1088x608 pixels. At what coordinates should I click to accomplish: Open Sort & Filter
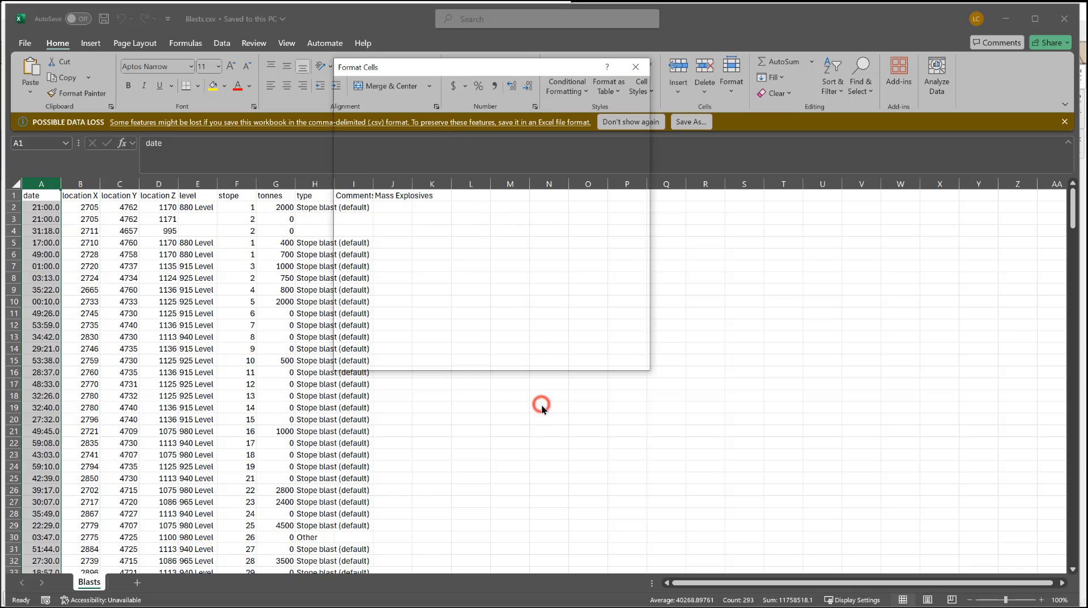pyautogui.click(x=832, y=76)
